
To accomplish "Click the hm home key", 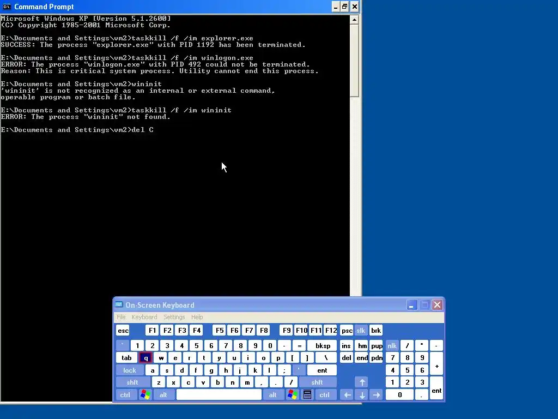I will click(362, 345).
